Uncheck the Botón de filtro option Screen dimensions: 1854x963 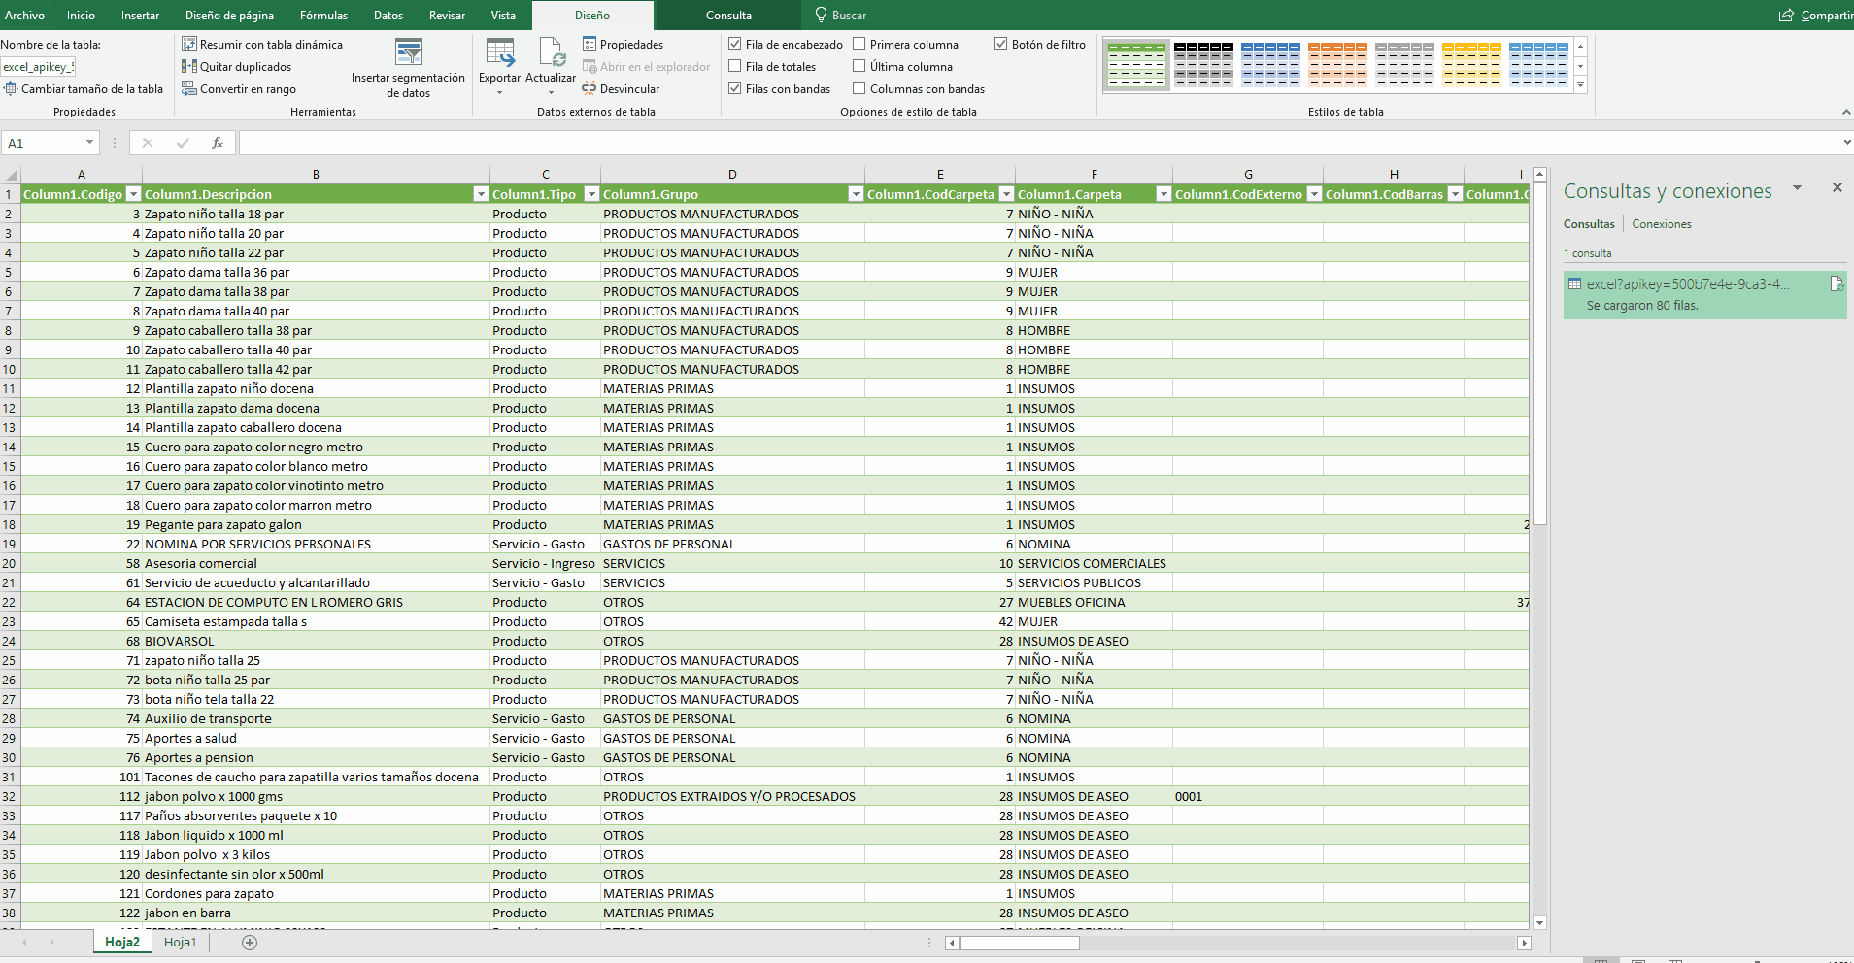click(1001, 45)
